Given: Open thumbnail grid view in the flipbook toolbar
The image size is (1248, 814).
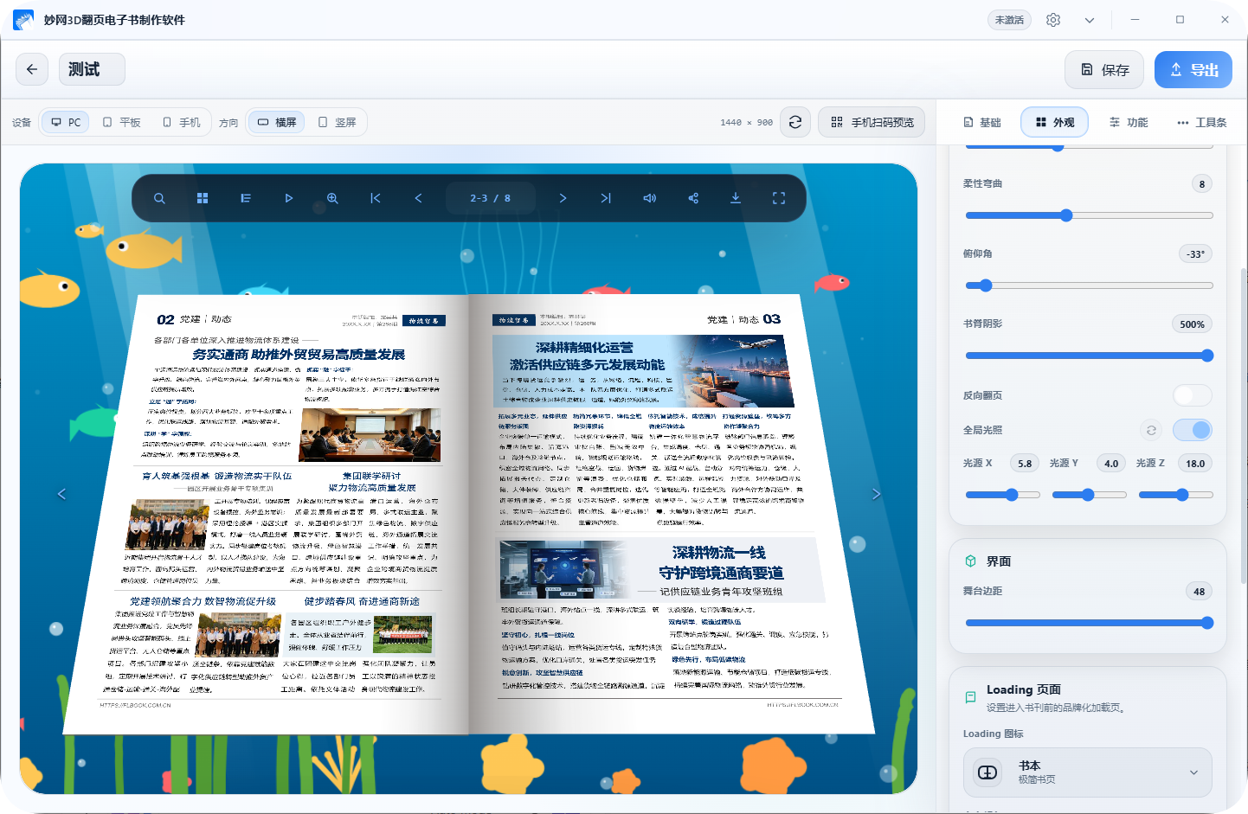Looking at the screenshot, I should (x=203, y=198).
